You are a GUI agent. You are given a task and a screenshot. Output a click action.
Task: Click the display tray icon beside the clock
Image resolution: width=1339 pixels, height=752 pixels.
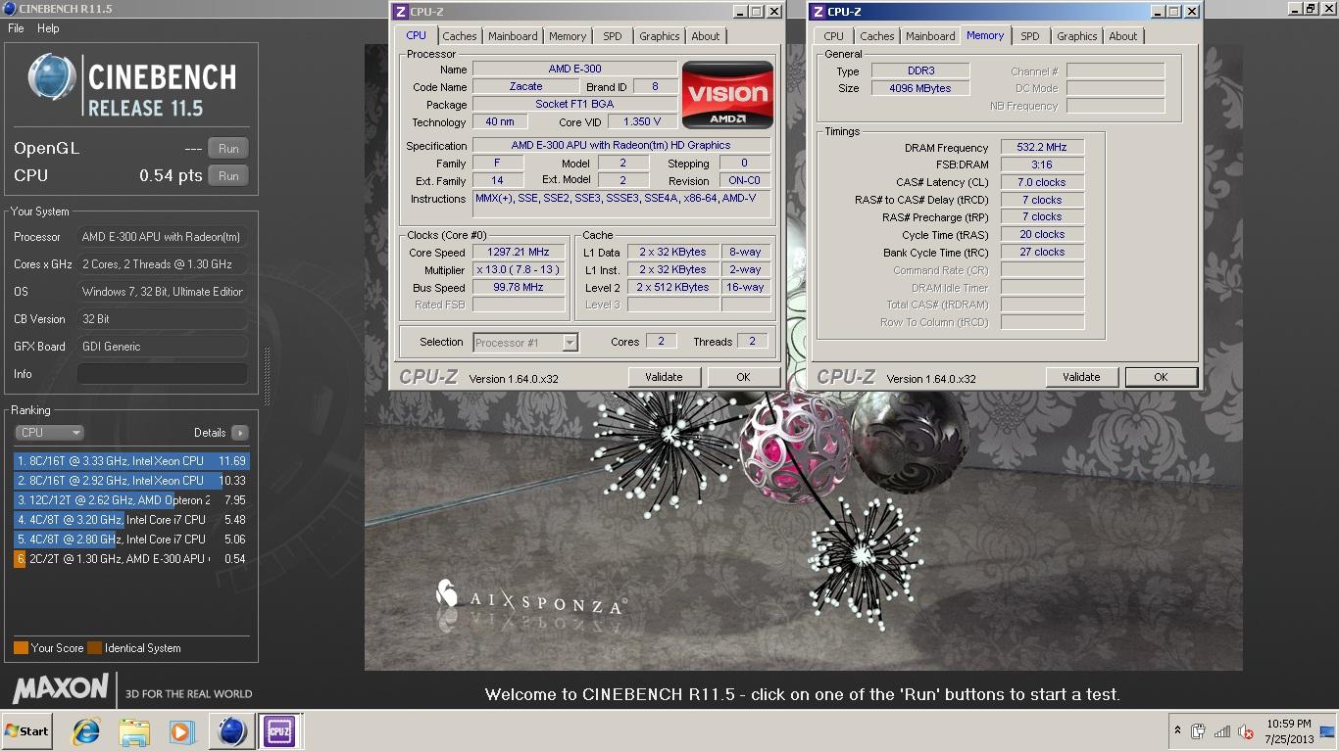pos(1327,731)
